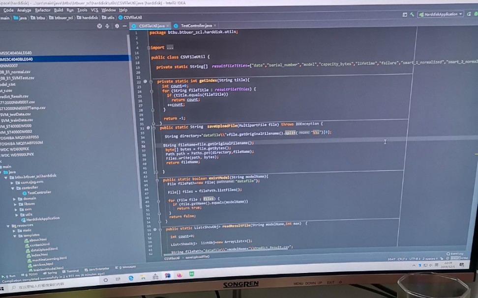
Task: Expand the svm folder
Action: click(x=16, y=210)
